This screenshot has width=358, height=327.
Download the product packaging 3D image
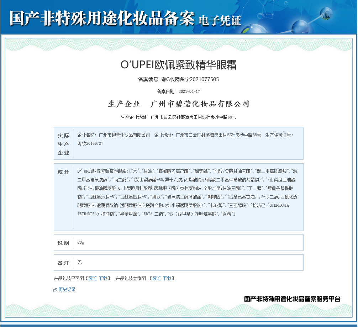click(x=167, y=278)
